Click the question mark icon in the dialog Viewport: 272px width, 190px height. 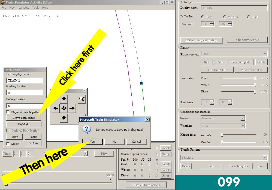click(x=87, y=129)
